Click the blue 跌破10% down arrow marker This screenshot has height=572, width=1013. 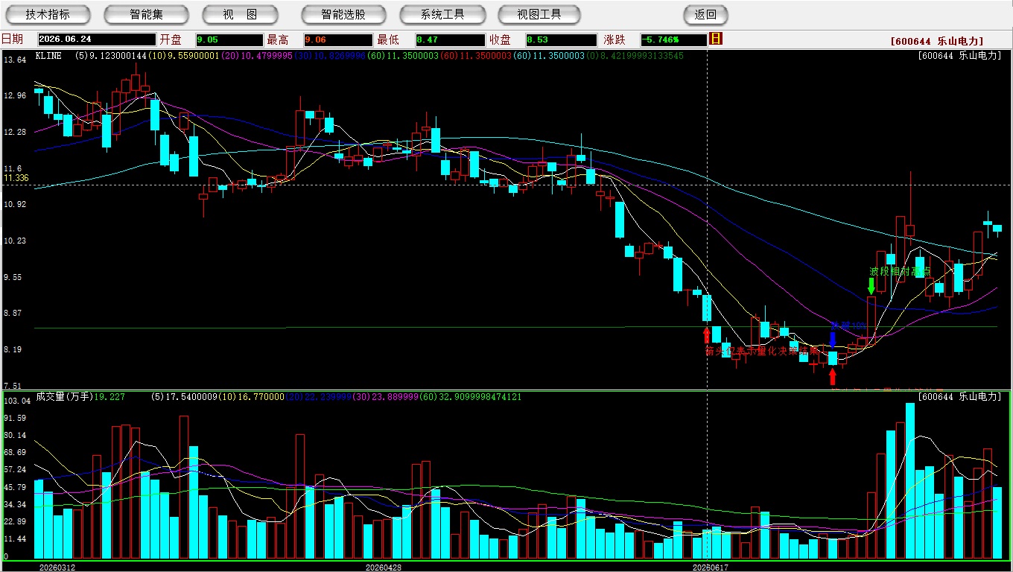[833, 339]
